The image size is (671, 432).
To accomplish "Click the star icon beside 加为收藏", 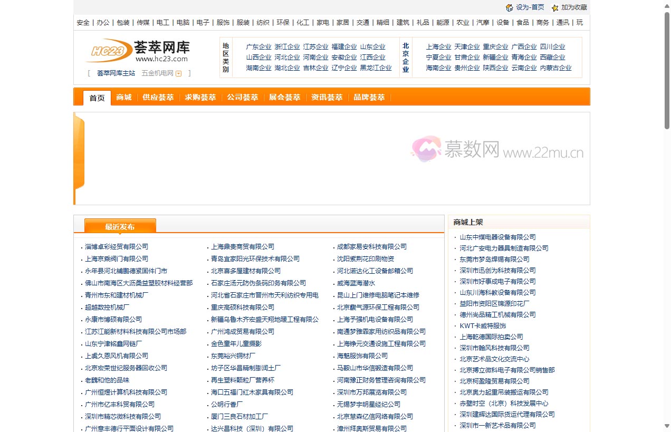I will [x=555, y=7].
